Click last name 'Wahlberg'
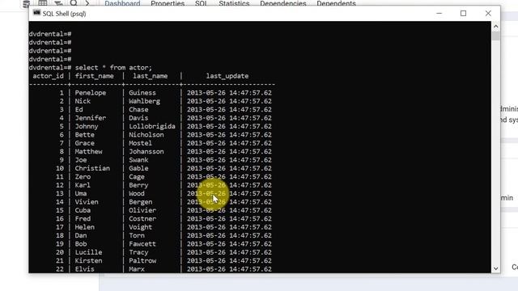518x291 pixels. pos(144,101)
